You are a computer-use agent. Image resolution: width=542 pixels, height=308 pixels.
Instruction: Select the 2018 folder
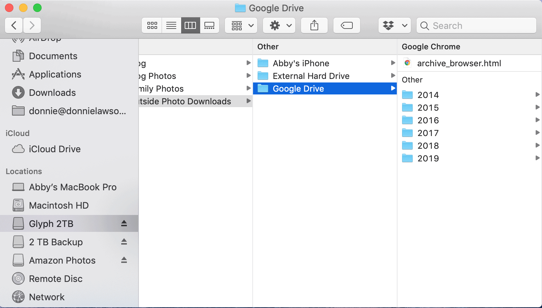[469, 146]
